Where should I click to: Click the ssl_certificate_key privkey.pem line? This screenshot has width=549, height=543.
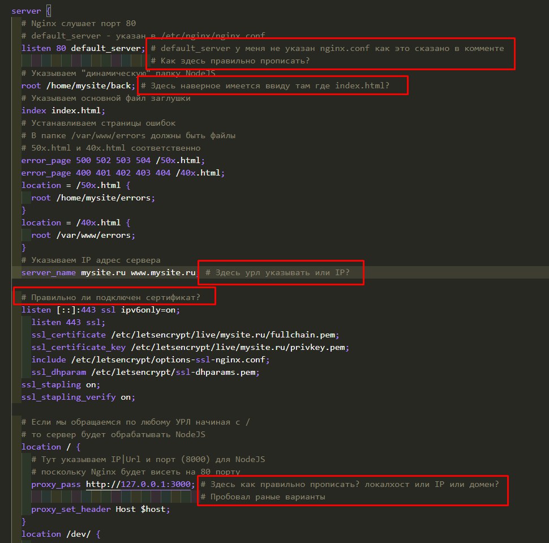pyautogui.click(x=190, y=347)
